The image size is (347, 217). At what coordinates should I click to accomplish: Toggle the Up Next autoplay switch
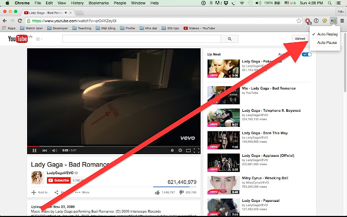tap(307, 54)
